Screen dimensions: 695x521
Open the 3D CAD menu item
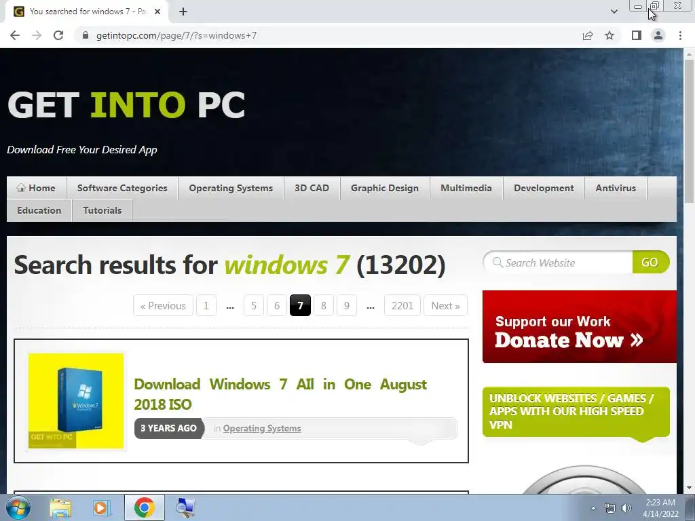(x=312, y=188)
